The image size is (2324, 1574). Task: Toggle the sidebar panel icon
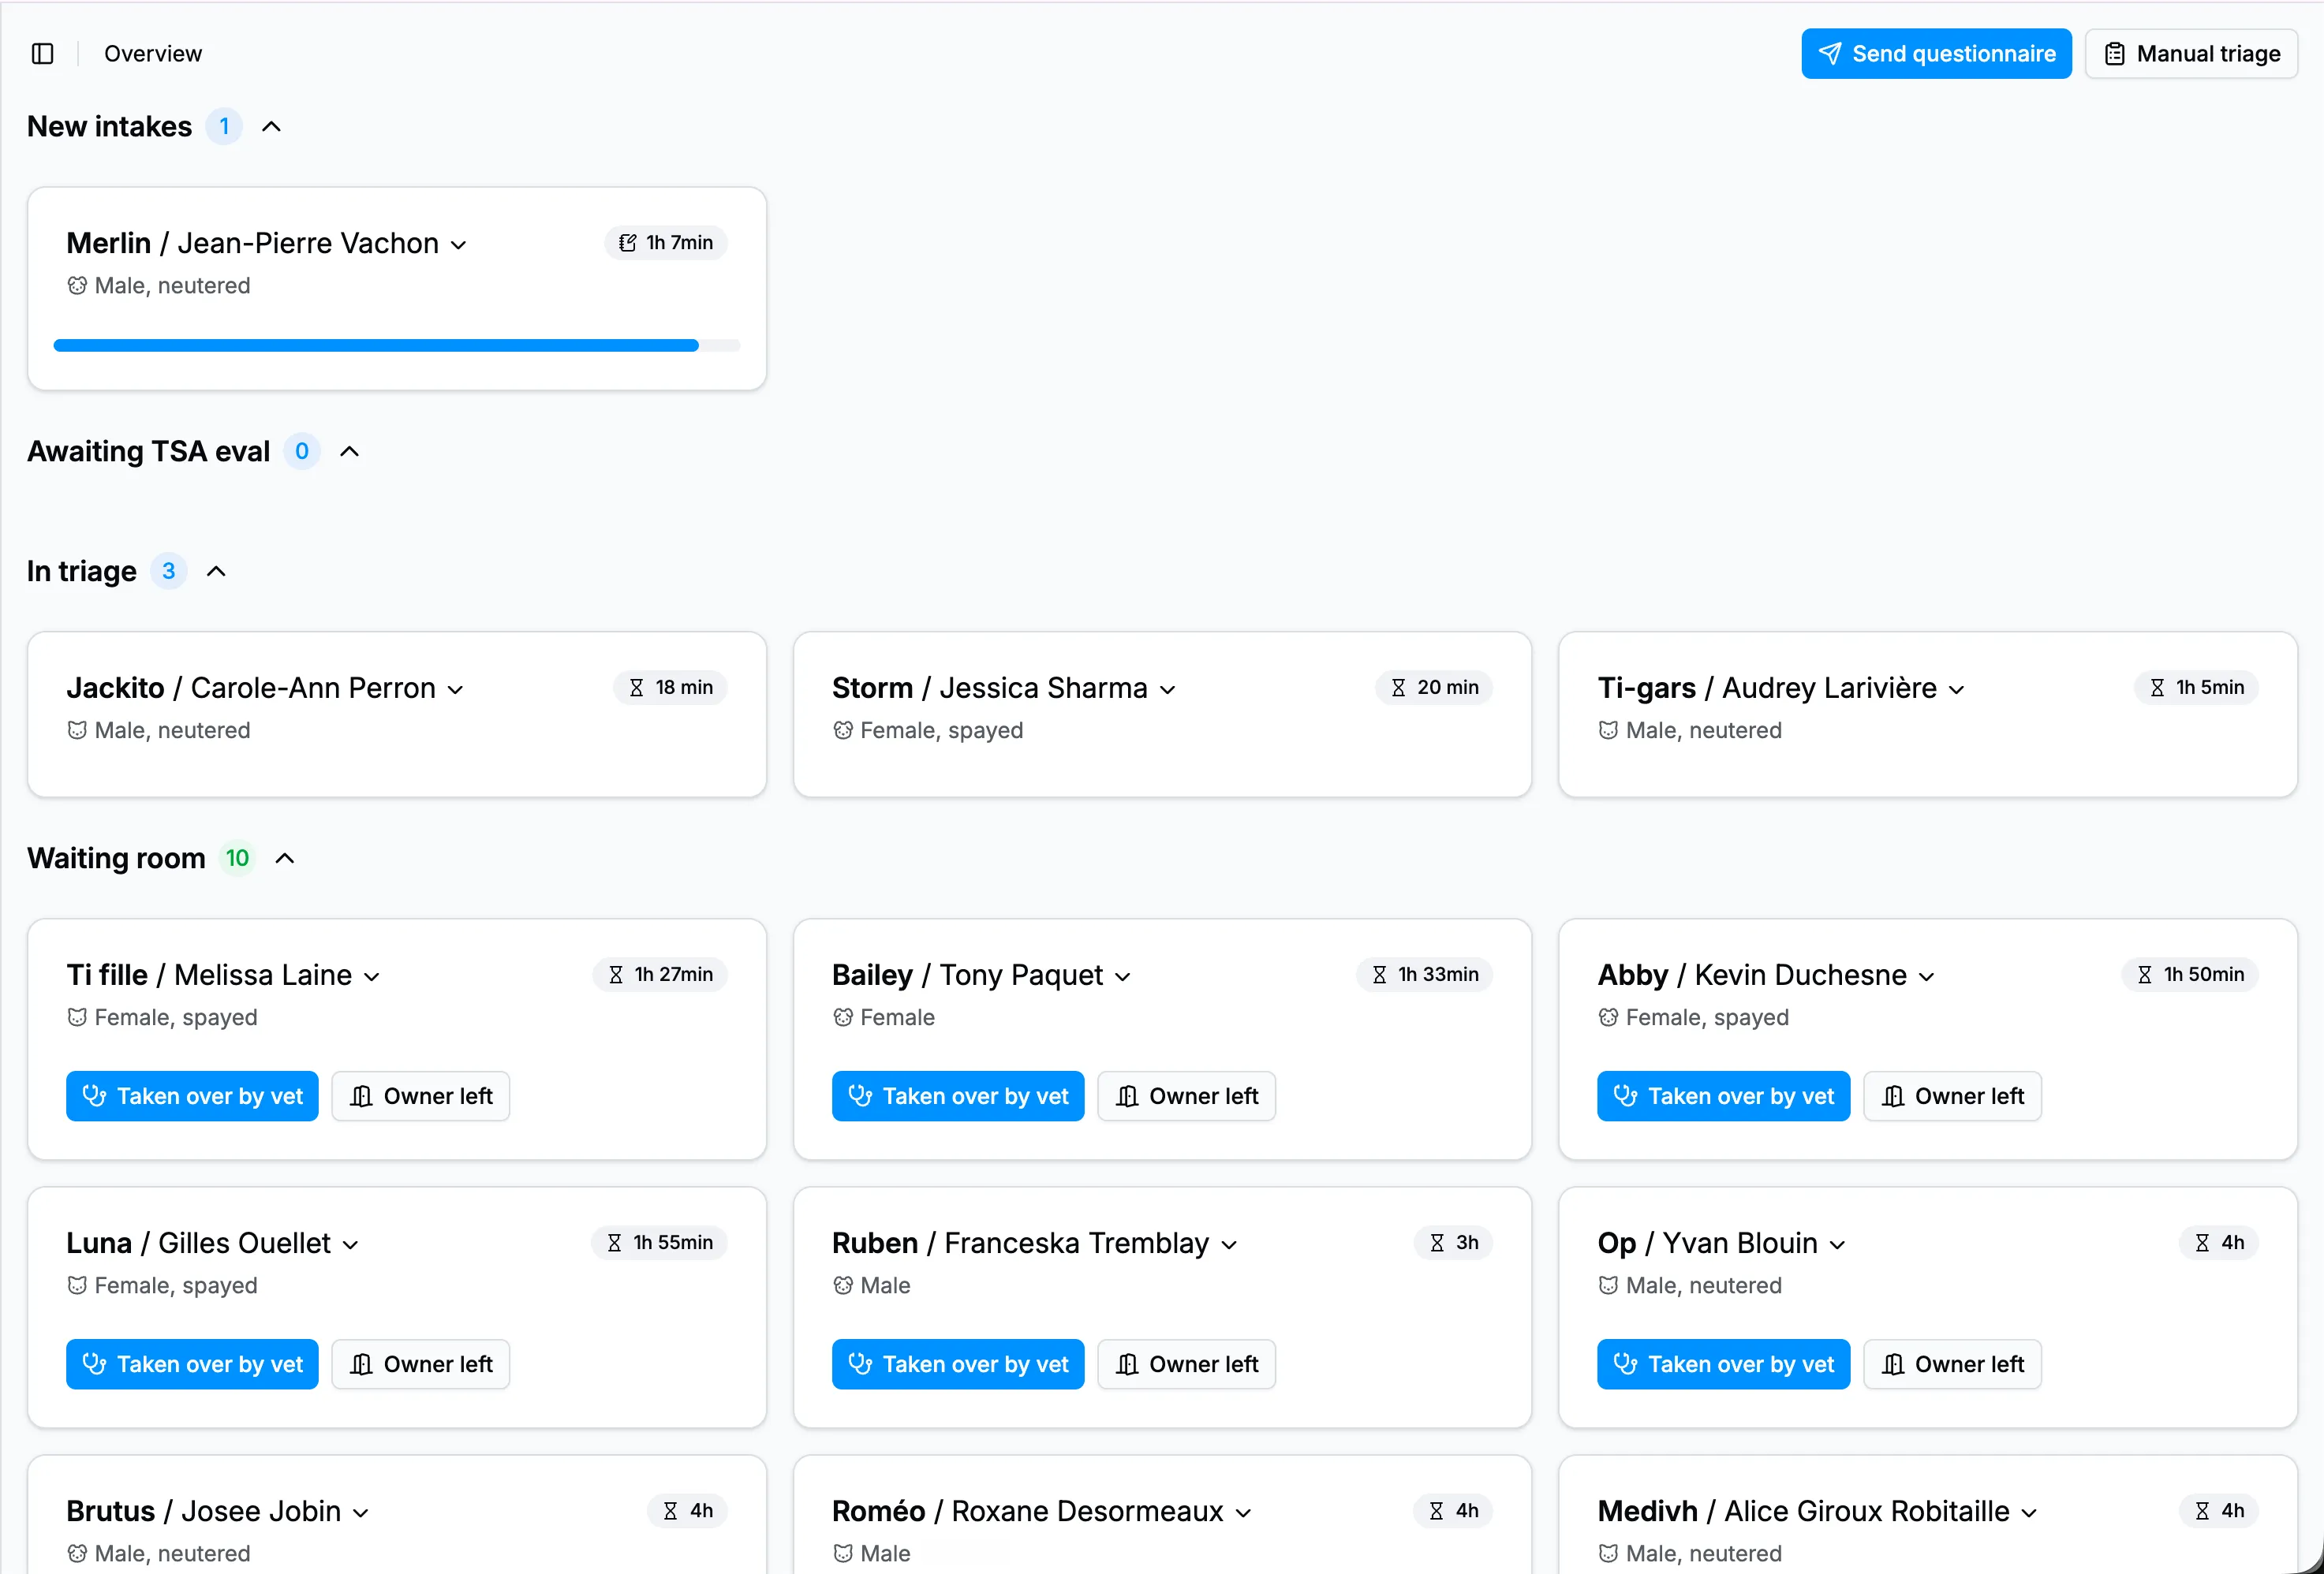42,54
